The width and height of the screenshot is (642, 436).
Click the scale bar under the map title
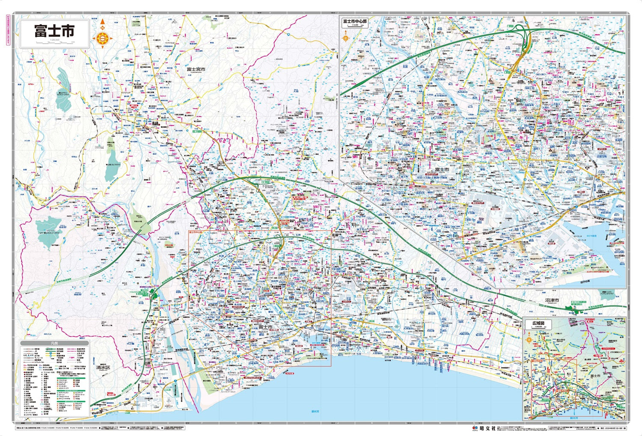click(x=54, y=43)
